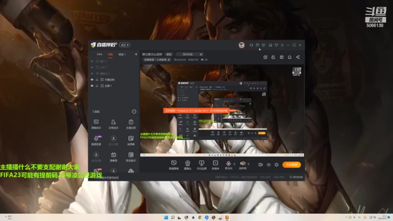393x221 pixels.
Task: Add a 手机投屏 phone casting source
Action: [x=201, y=165]
